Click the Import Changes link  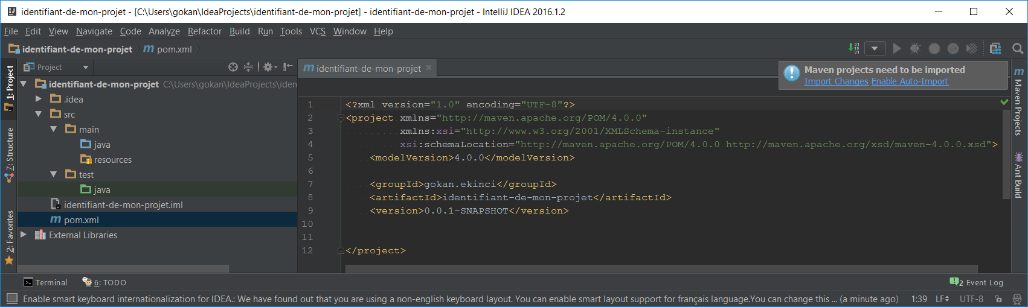836,81
